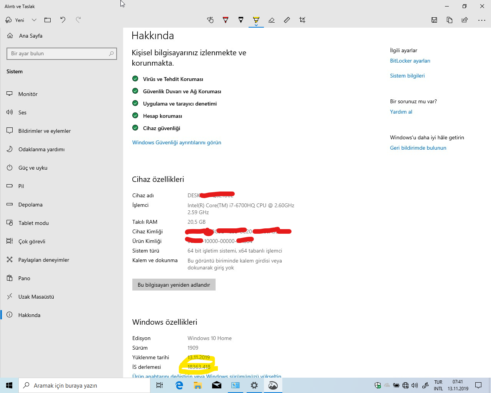491x393 pixels.
Task: Click the redo arrow icon
Action: 78,20
